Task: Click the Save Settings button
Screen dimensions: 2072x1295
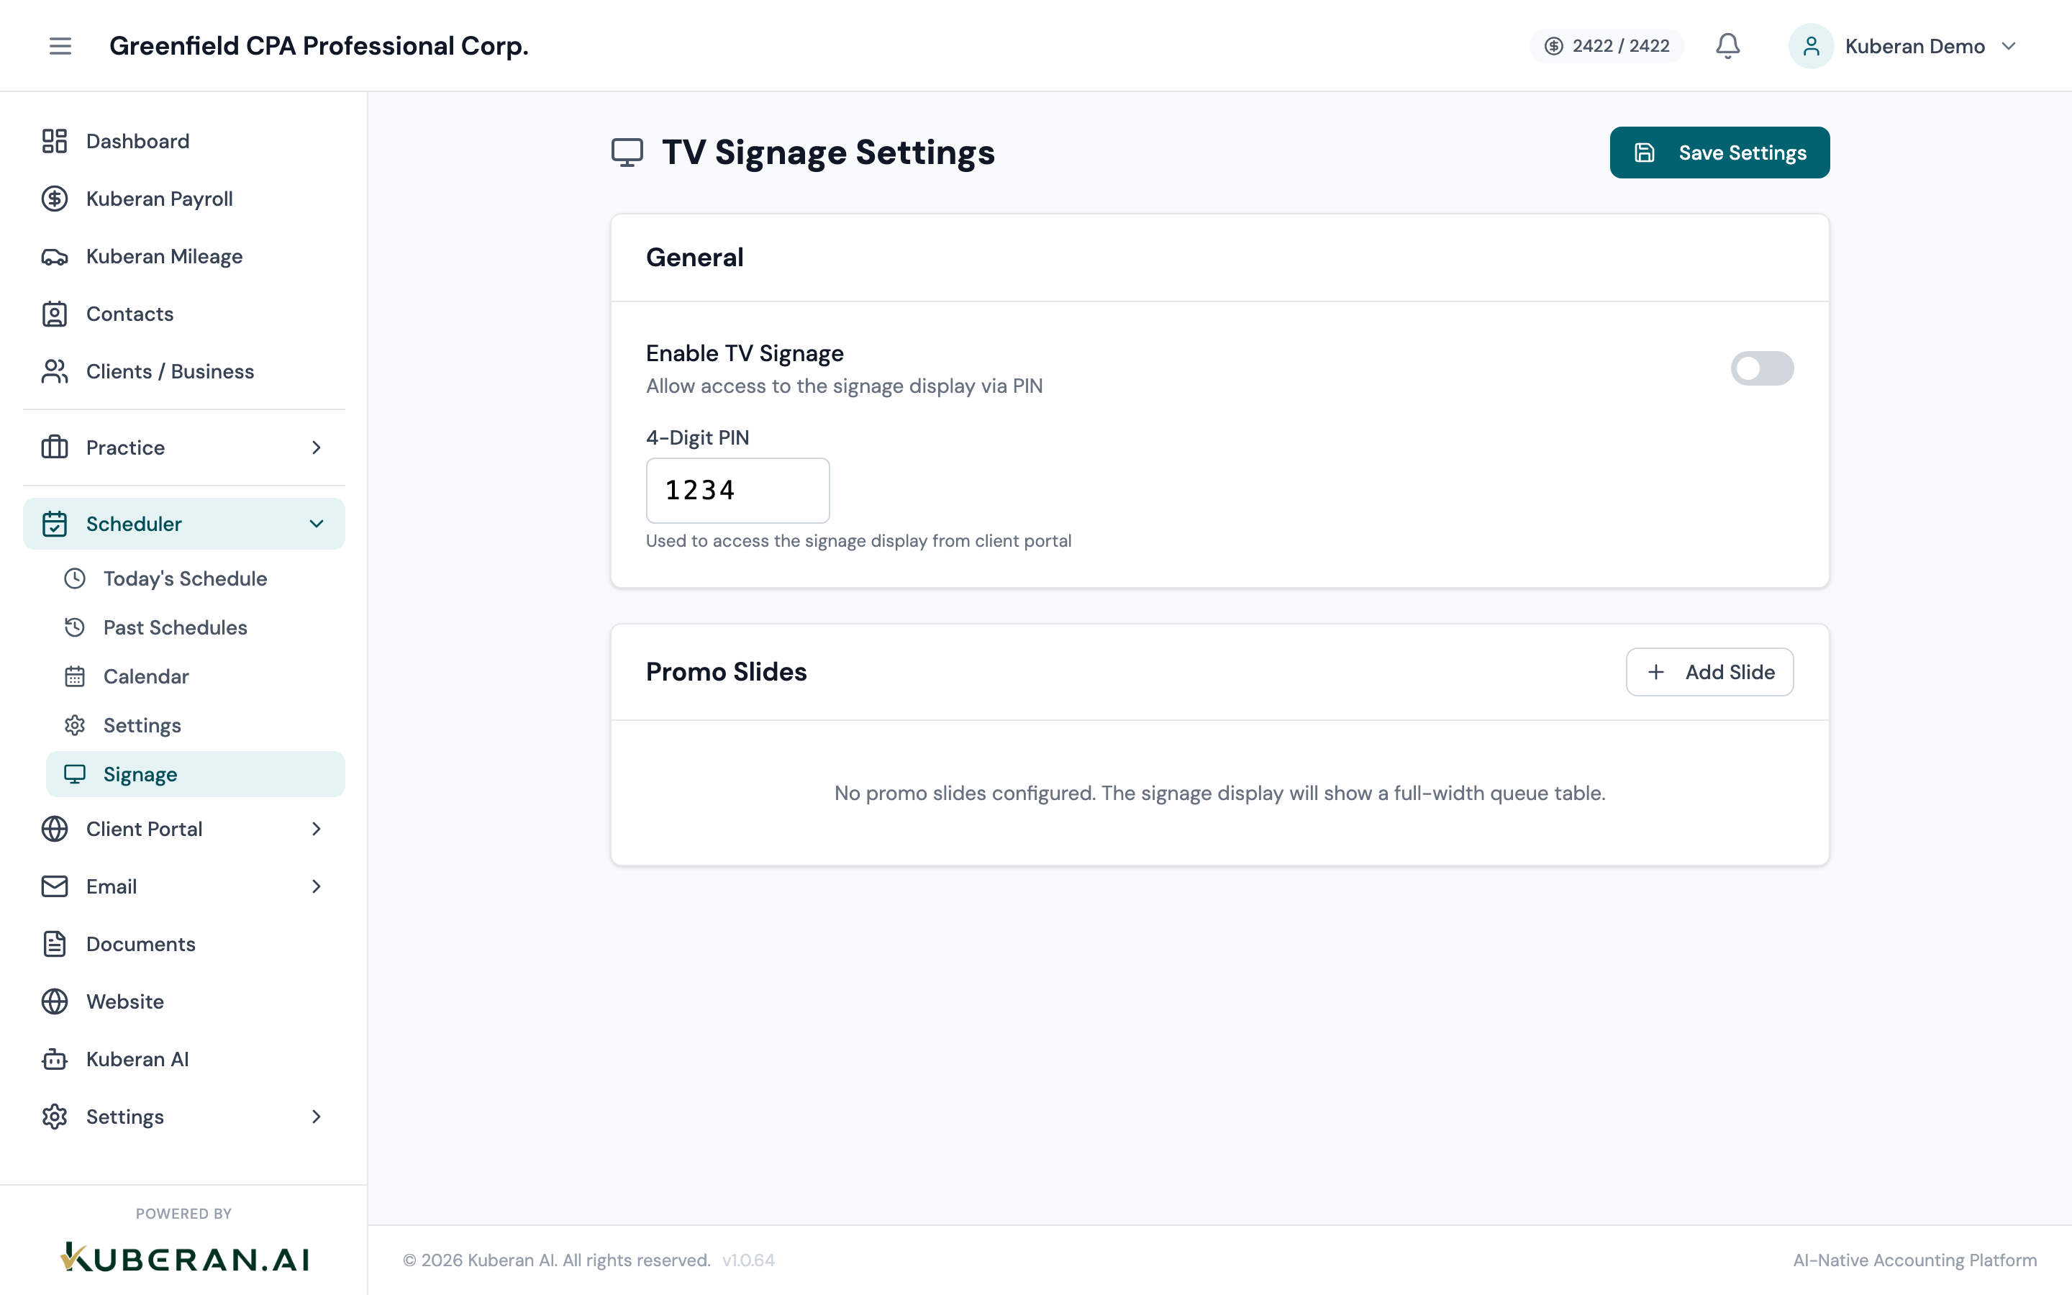Action: click(x=1719, y=153)
